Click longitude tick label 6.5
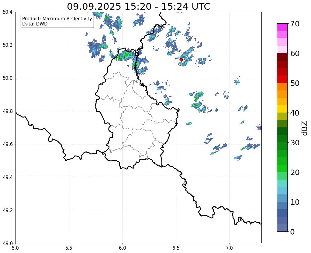 coord(176,248)
